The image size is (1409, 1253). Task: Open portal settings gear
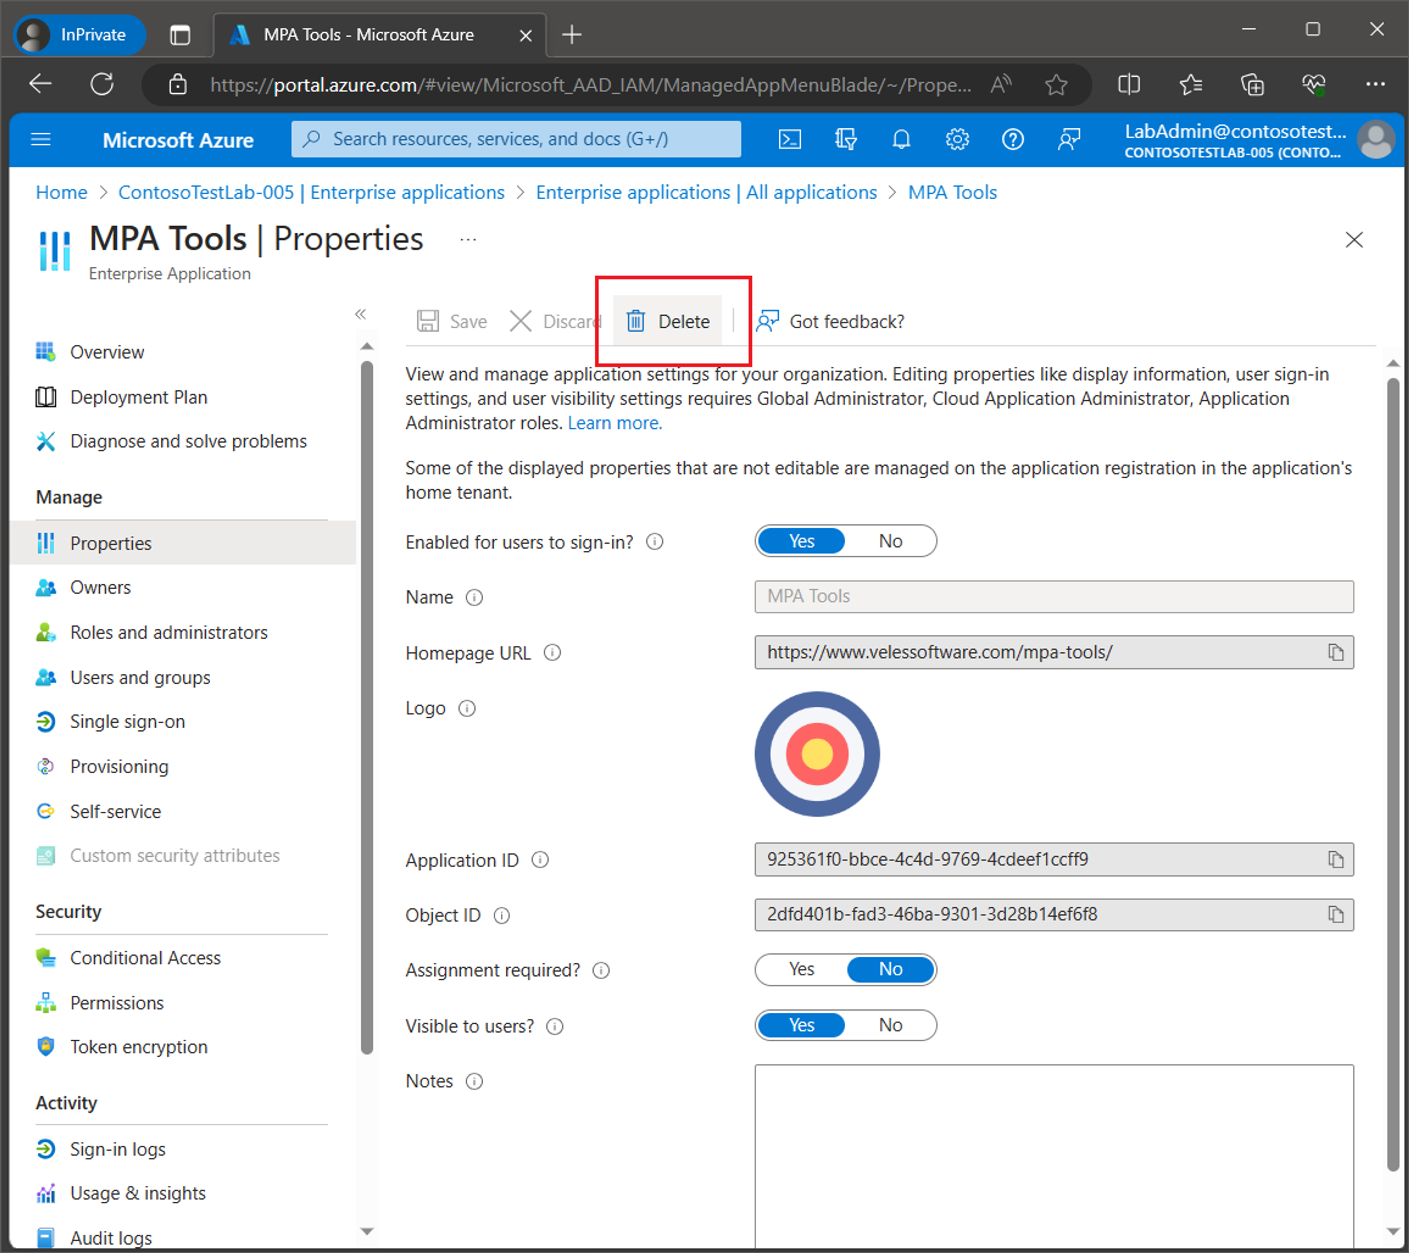(957, 139)
